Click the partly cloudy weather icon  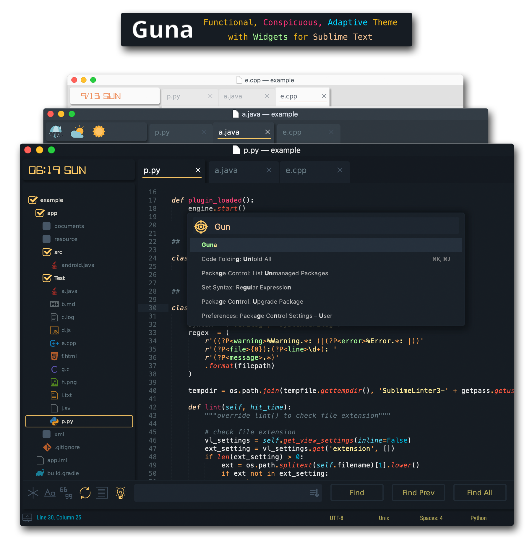click(x=77, y=132)
